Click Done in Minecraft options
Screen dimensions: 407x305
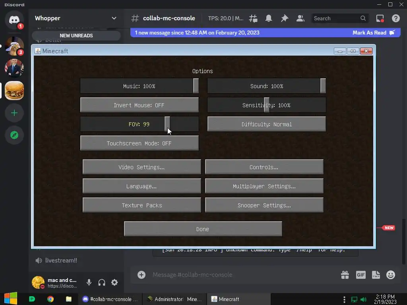click(203, 229)
